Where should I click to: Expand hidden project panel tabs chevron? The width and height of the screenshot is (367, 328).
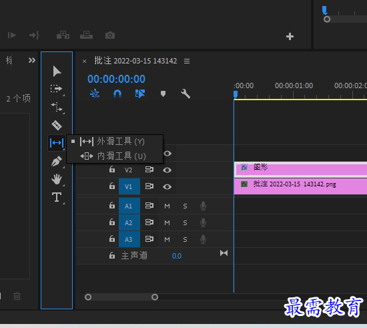point(32,60)
